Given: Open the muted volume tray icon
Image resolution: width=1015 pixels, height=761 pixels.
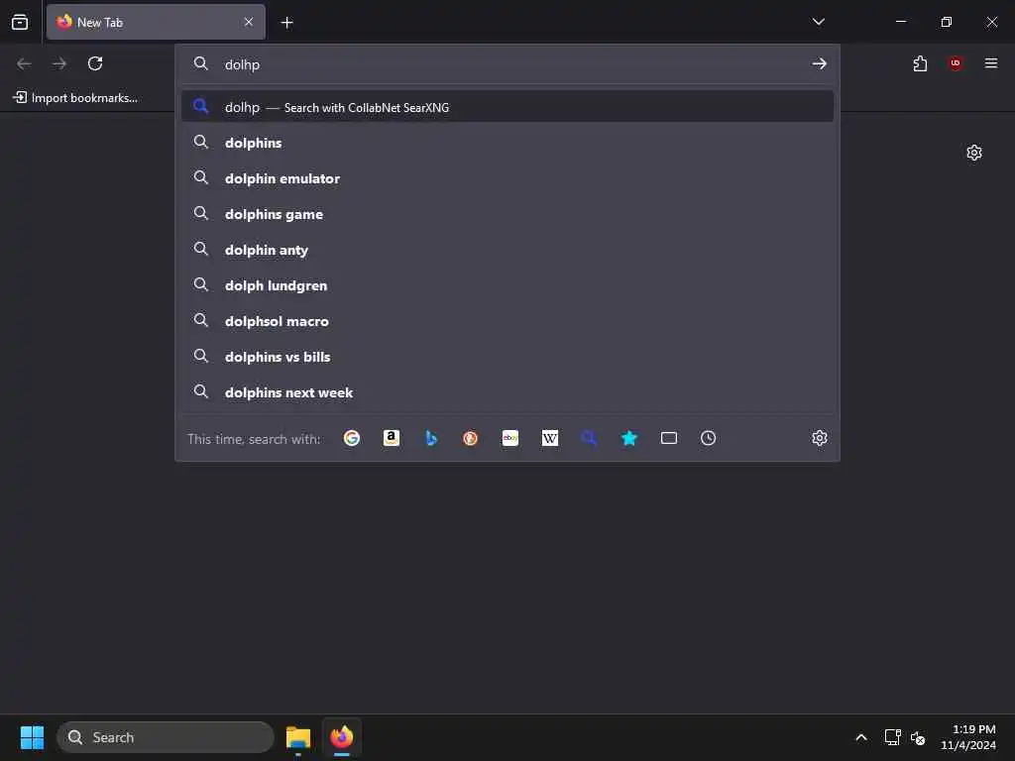Looking at the screenshot, I should 918,737.
